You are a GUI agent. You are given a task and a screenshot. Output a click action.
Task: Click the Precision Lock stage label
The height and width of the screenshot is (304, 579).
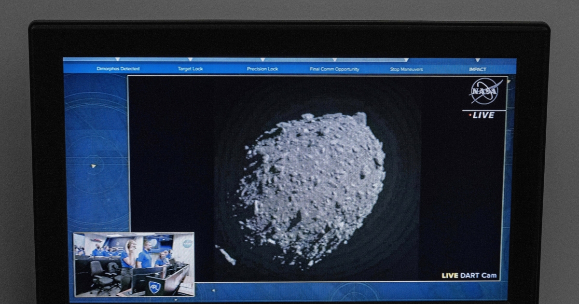262,69
